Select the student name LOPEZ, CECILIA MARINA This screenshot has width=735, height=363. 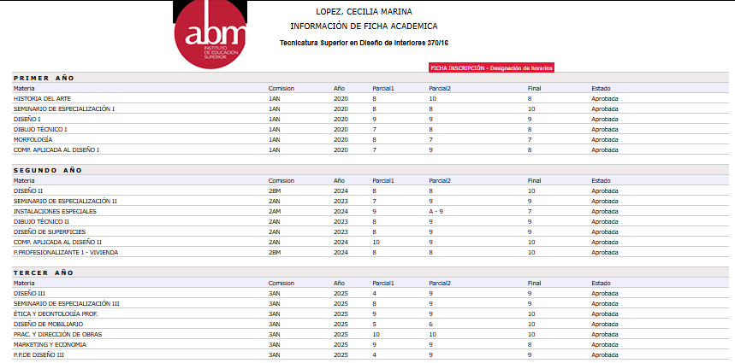364,12
